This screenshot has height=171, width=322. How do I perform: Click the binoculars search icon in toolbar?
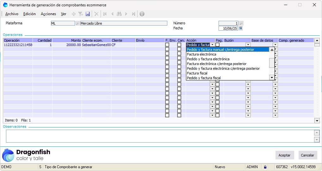click(119, 14)
